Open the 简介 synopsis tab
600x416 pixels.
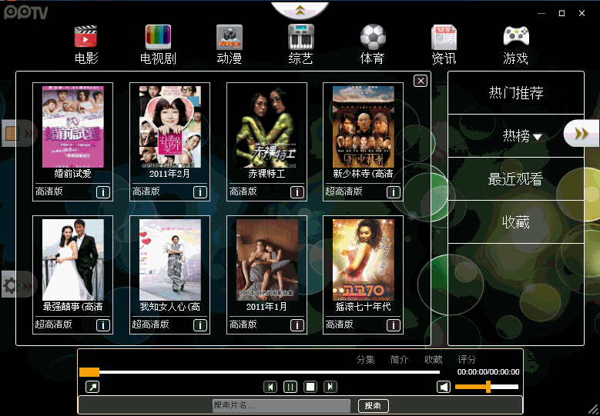[x=399, y=359]
